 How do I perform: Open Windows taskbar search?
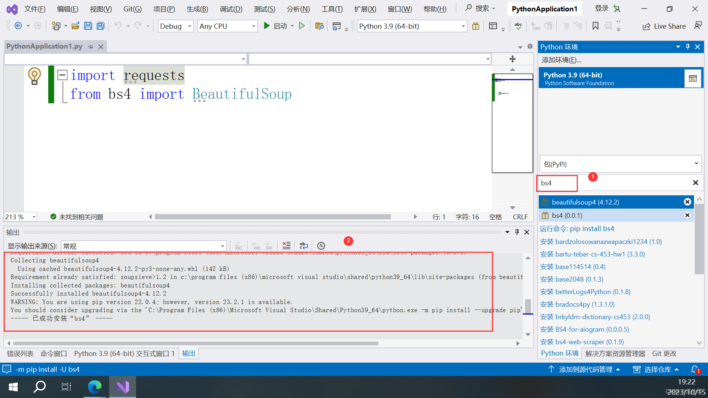(39, 387)
